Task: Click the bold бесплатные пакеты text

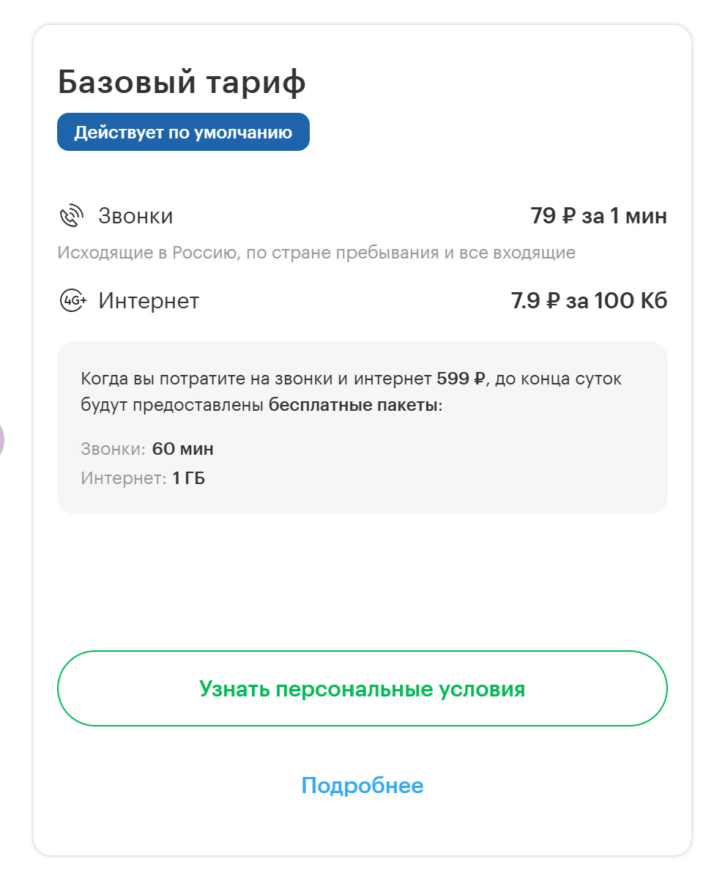Action: coord(355,406)
